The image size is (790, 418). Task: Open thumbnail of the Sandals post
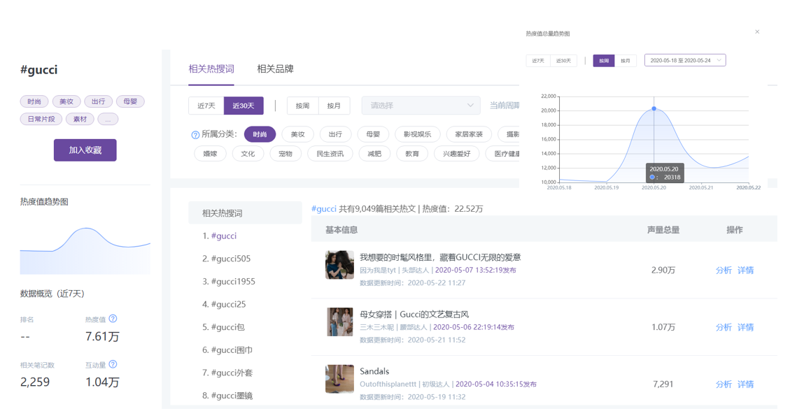pos(339,379)
